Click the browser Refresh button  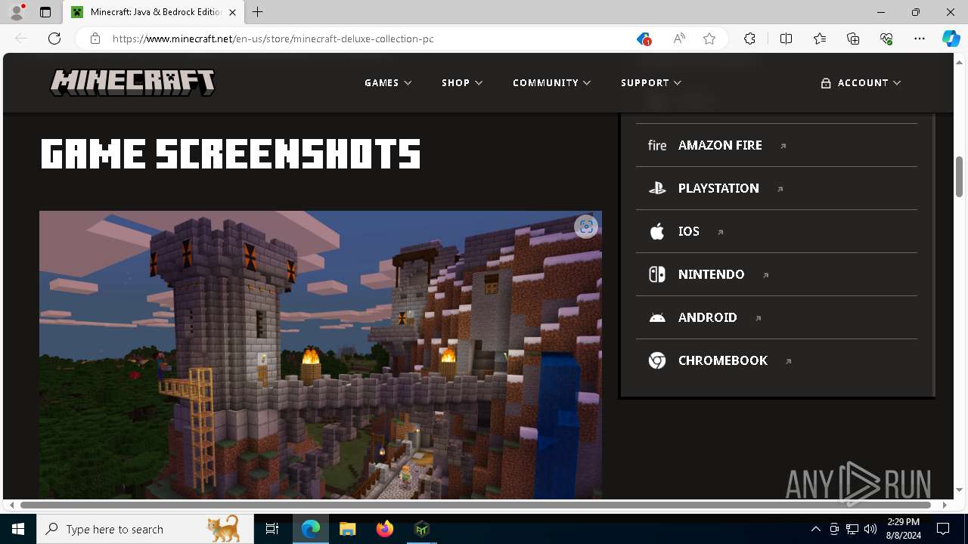pyautogui.click(x=54, y=39)
